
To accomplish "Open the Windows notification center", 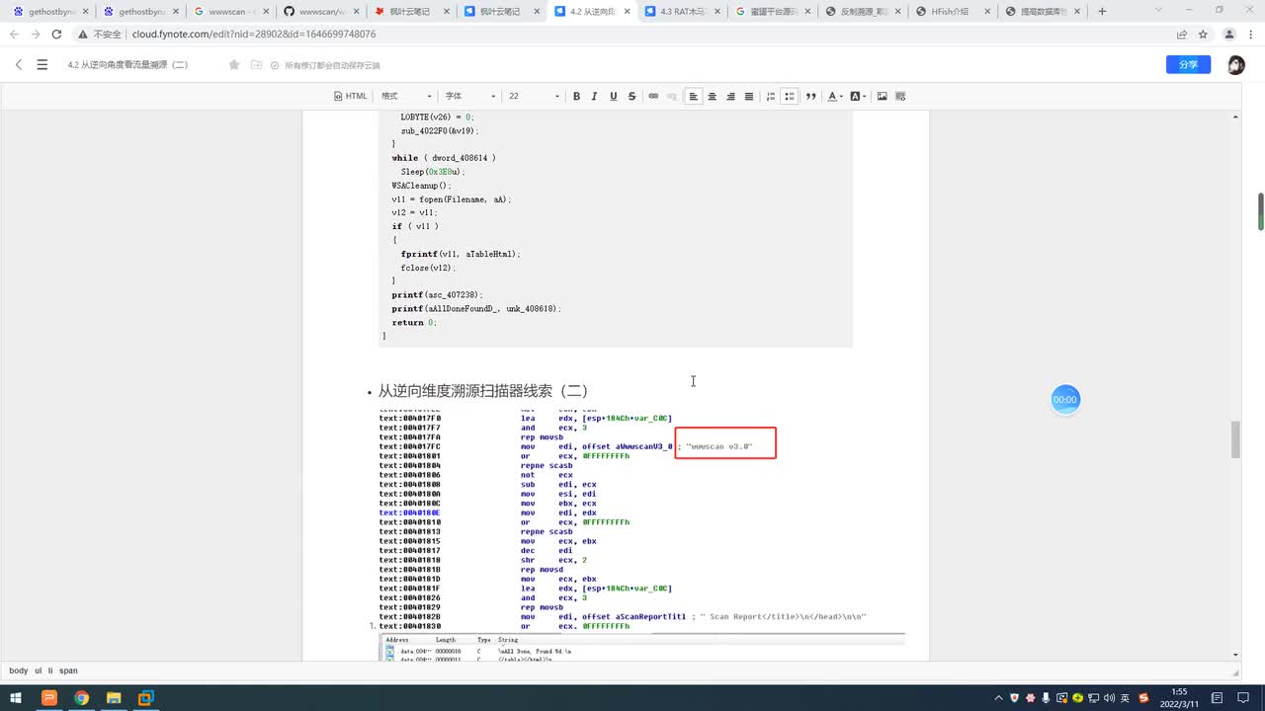I will pos(1245,698).
